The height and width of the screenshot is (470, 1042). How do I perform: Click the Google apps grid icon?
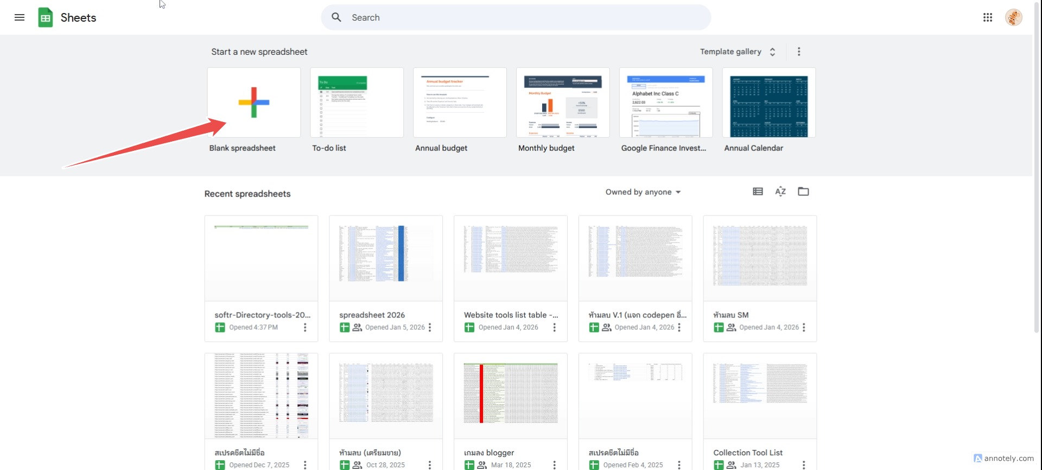(x=987, y=17)
